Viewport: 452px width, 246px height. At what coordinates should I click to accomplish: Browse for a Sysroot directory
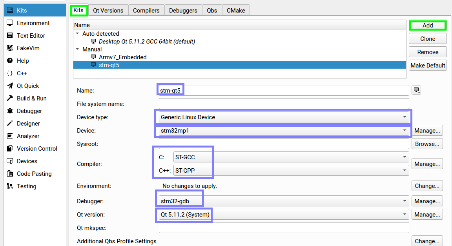pos(427,144)
